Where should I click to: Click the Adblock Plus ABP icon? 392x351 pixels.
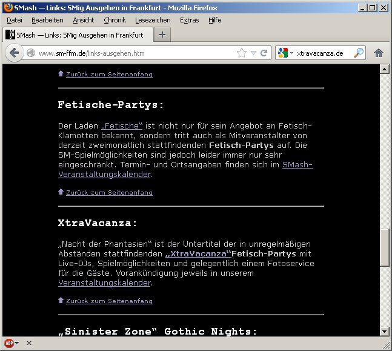click(9, 343)
